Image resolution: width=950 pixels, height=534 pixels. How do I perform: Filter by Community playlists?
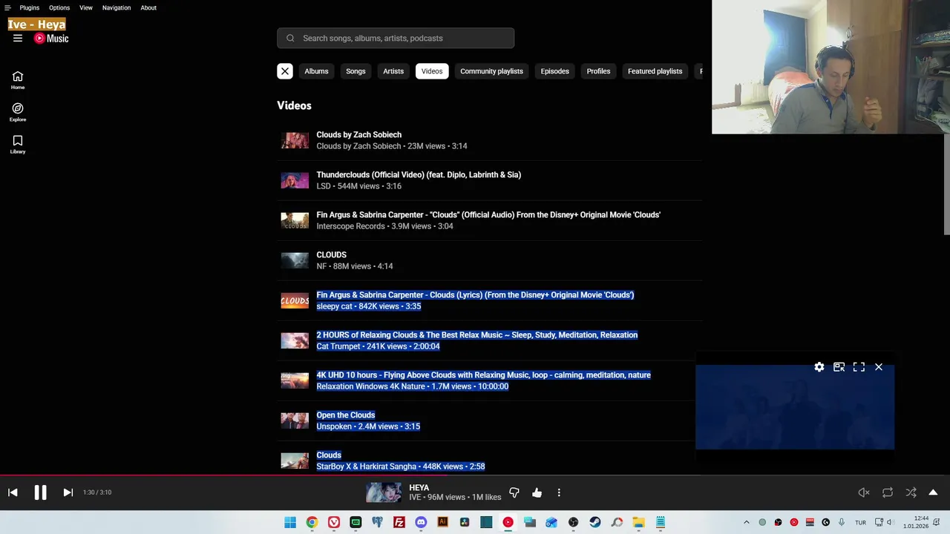[x=491, y=71]
